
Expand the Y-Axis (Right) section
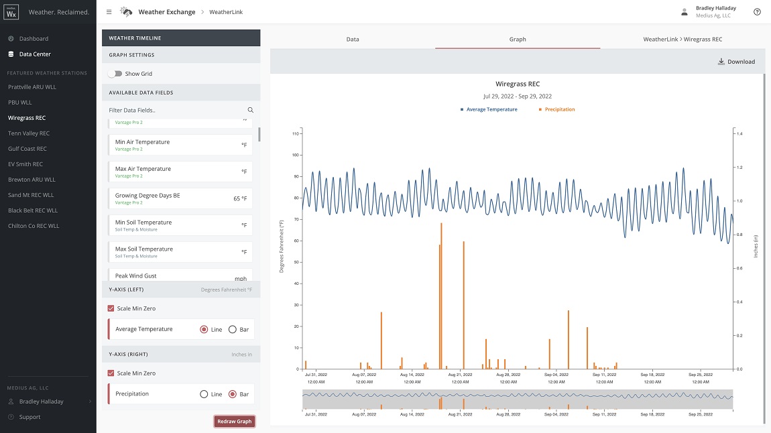pyautogui.click(x=179, y=354)
